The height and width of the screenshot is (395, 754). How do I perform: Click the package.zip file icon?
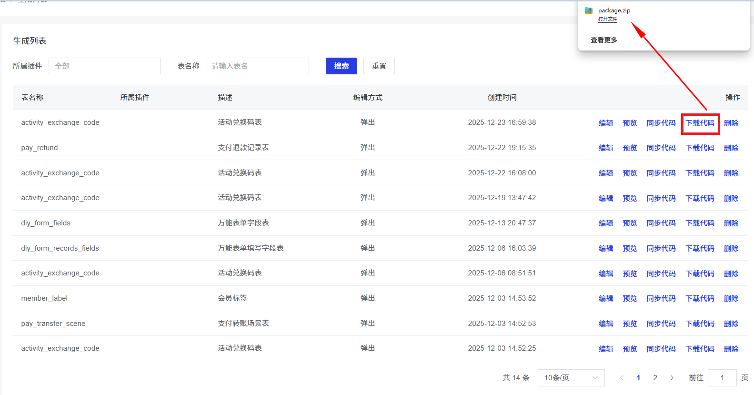[589, 10]
